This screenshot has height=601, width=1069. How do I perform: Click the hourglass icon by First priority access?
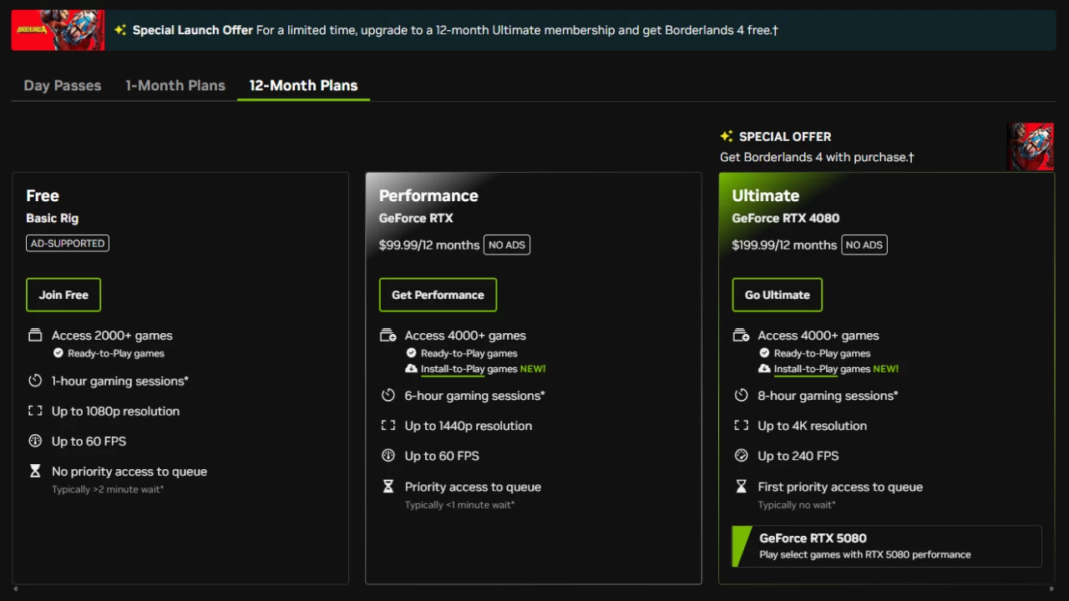(742, 487)
